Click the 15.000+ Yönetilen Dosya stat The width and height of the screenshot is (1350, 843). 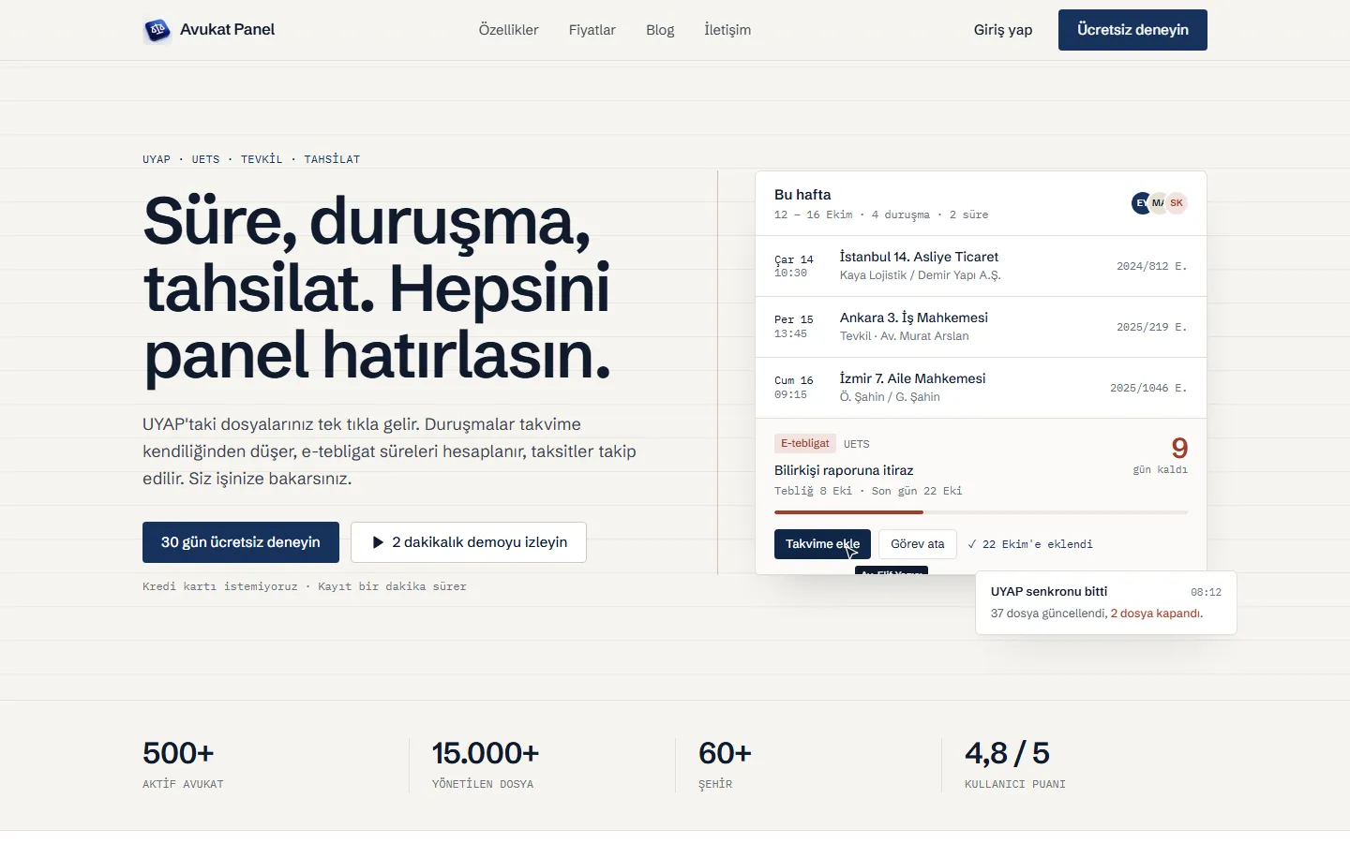486,765
